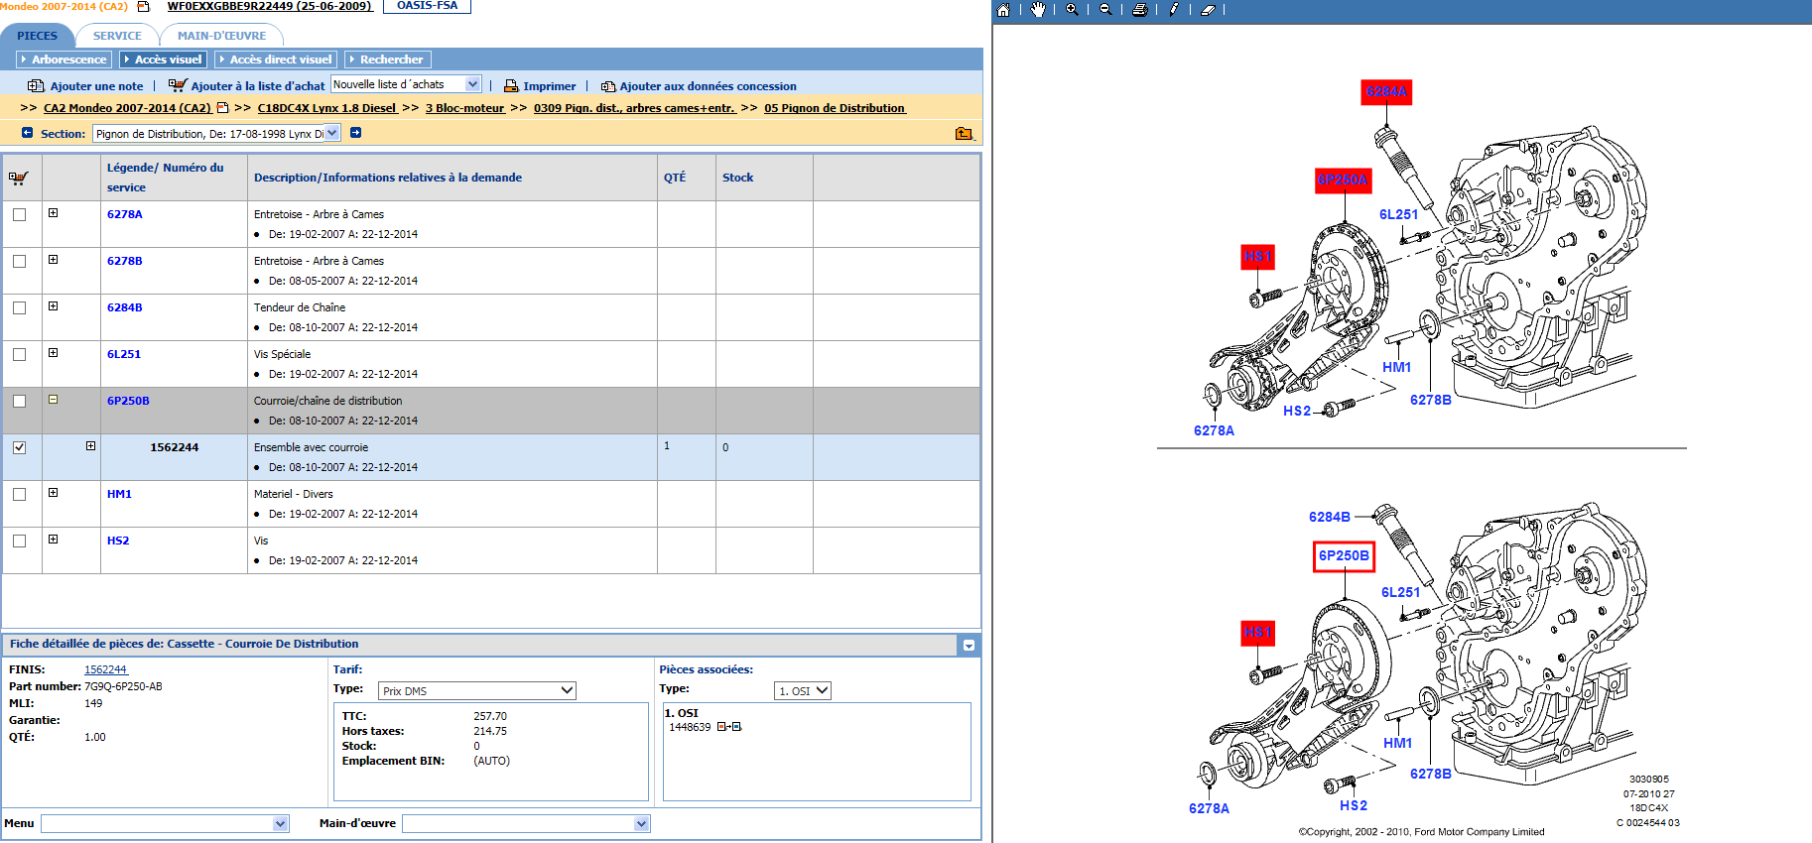Check the box for row 6278B

tap(20, 261)
